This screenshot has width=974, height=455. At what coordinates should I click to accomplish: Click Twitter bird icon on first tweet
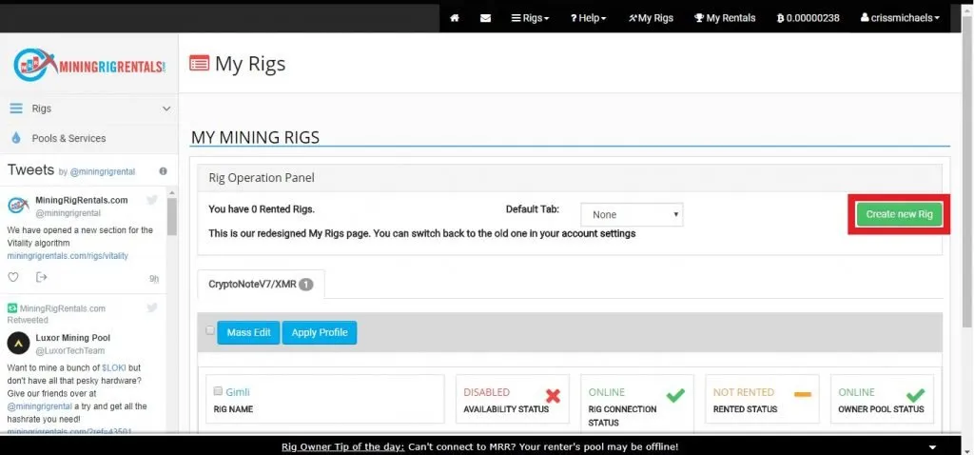[x=152, y=200]
